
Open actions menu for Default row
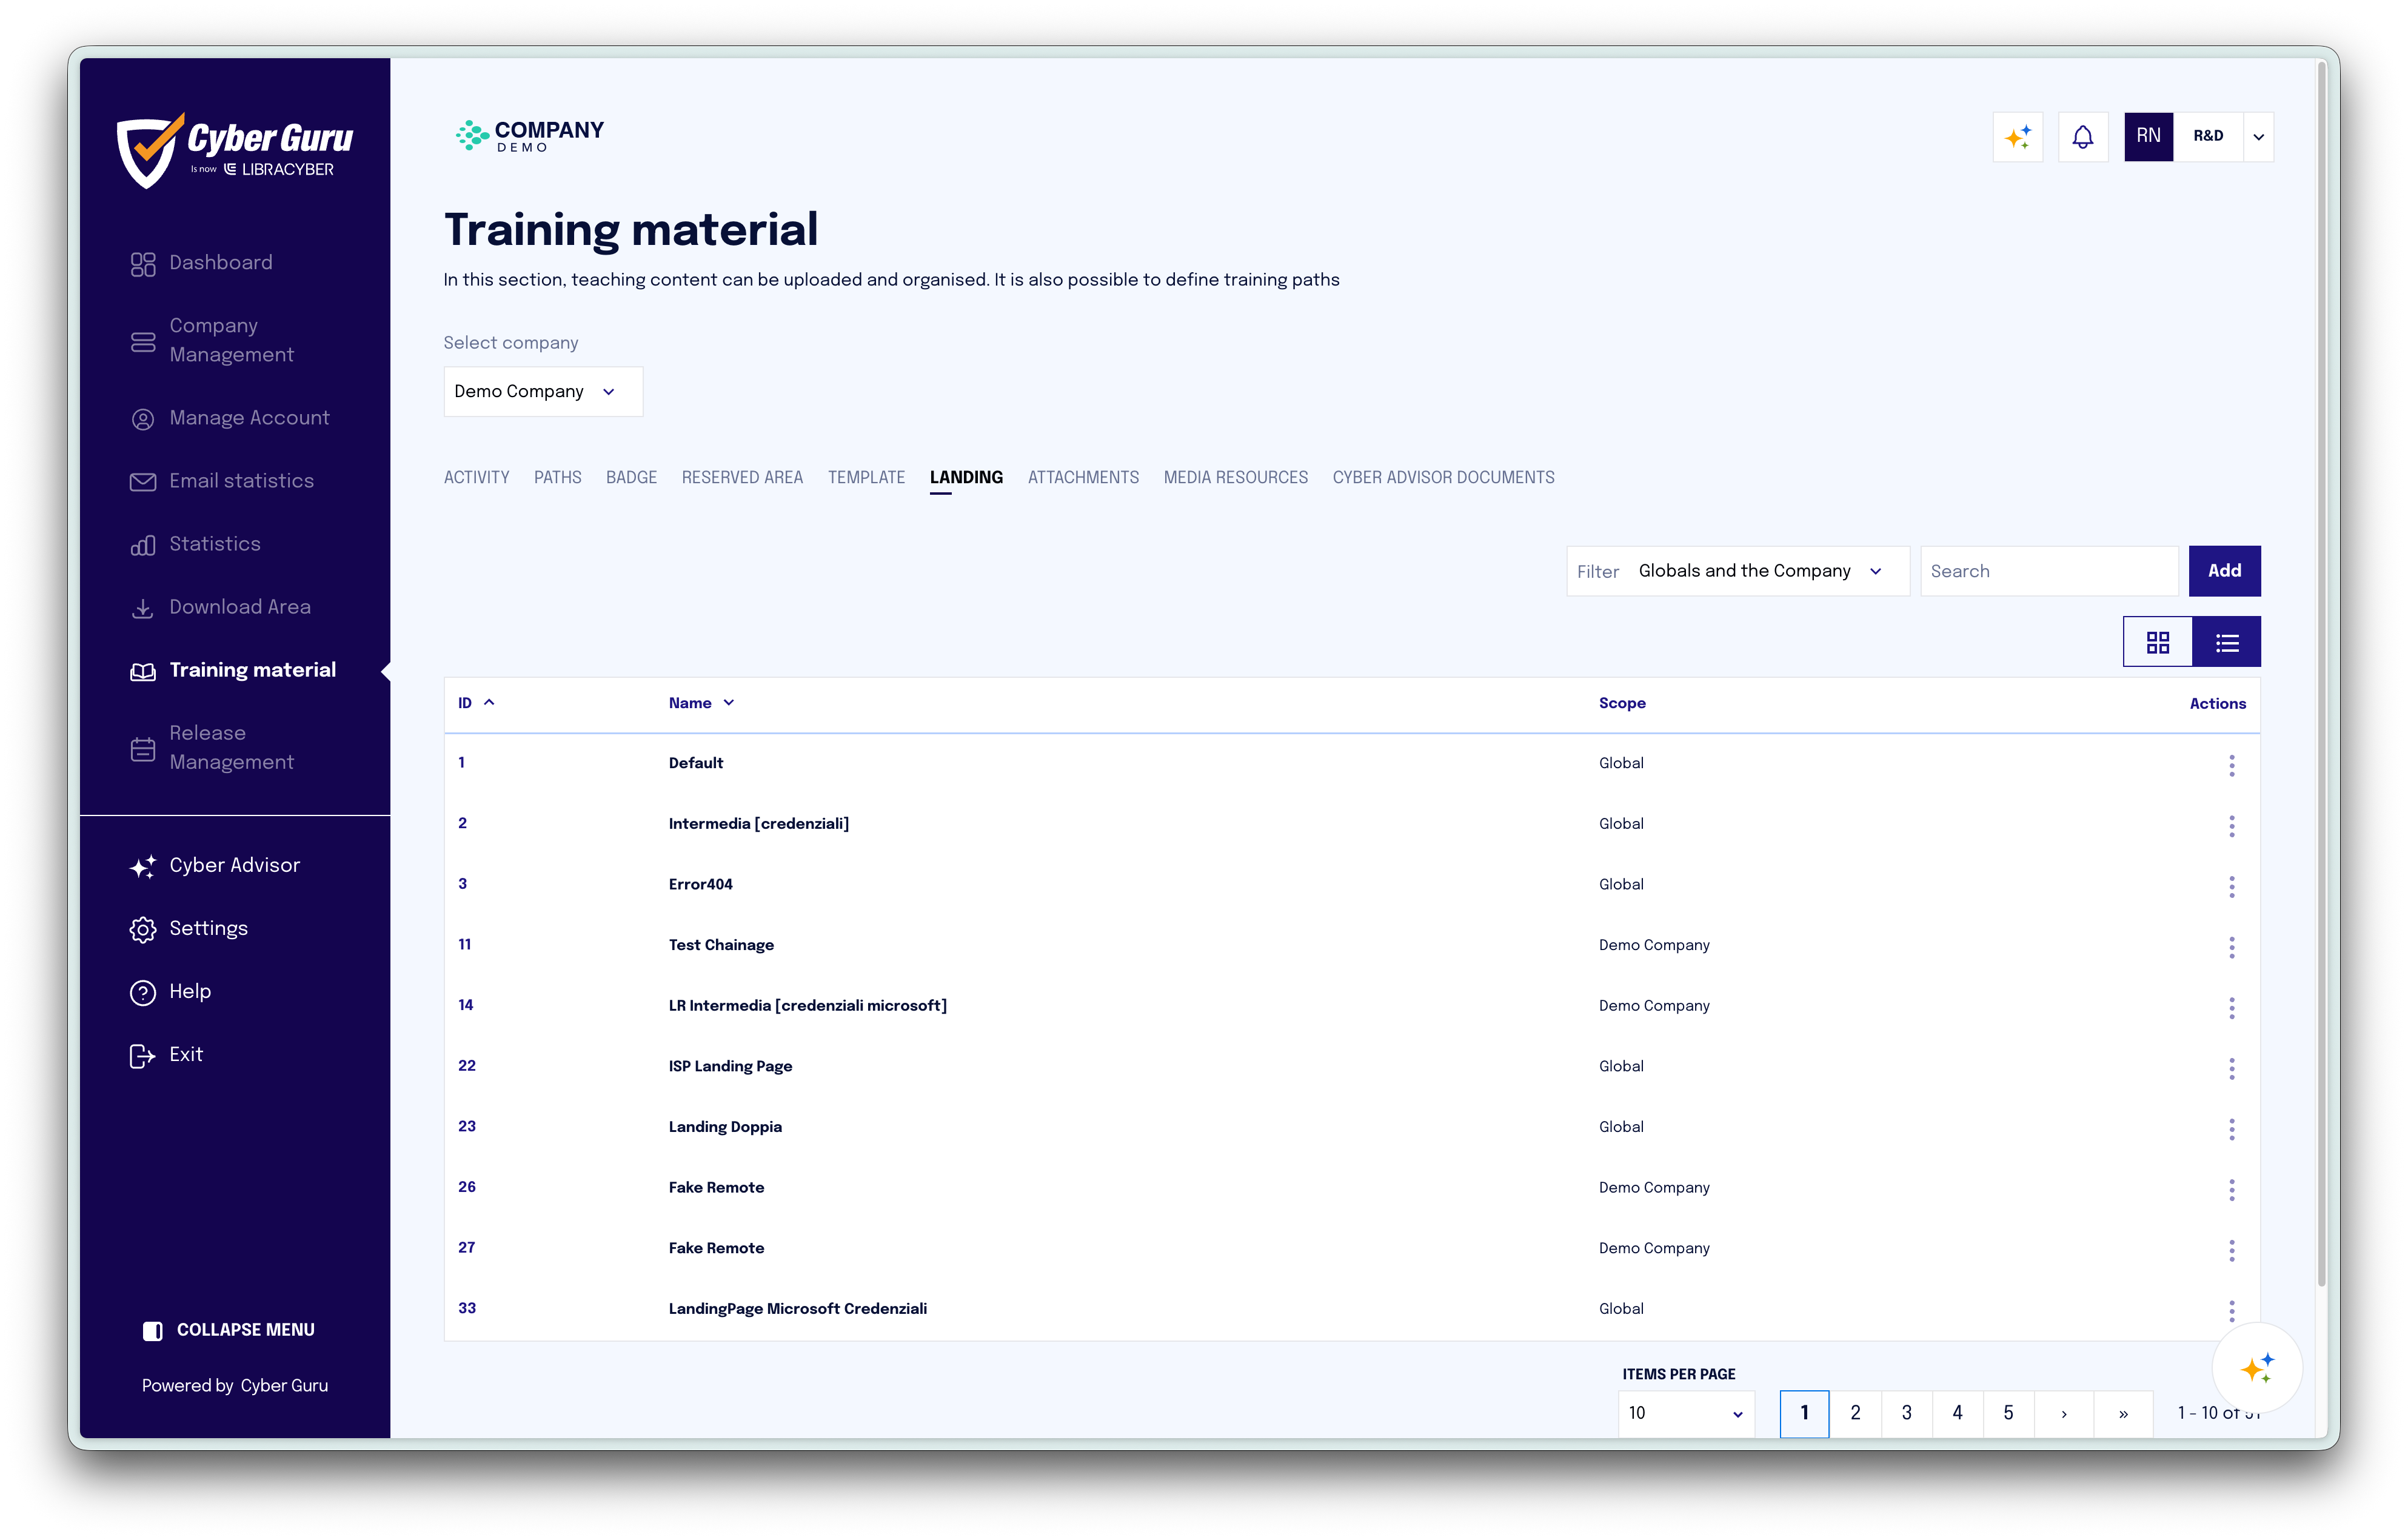coord(2231,765)
